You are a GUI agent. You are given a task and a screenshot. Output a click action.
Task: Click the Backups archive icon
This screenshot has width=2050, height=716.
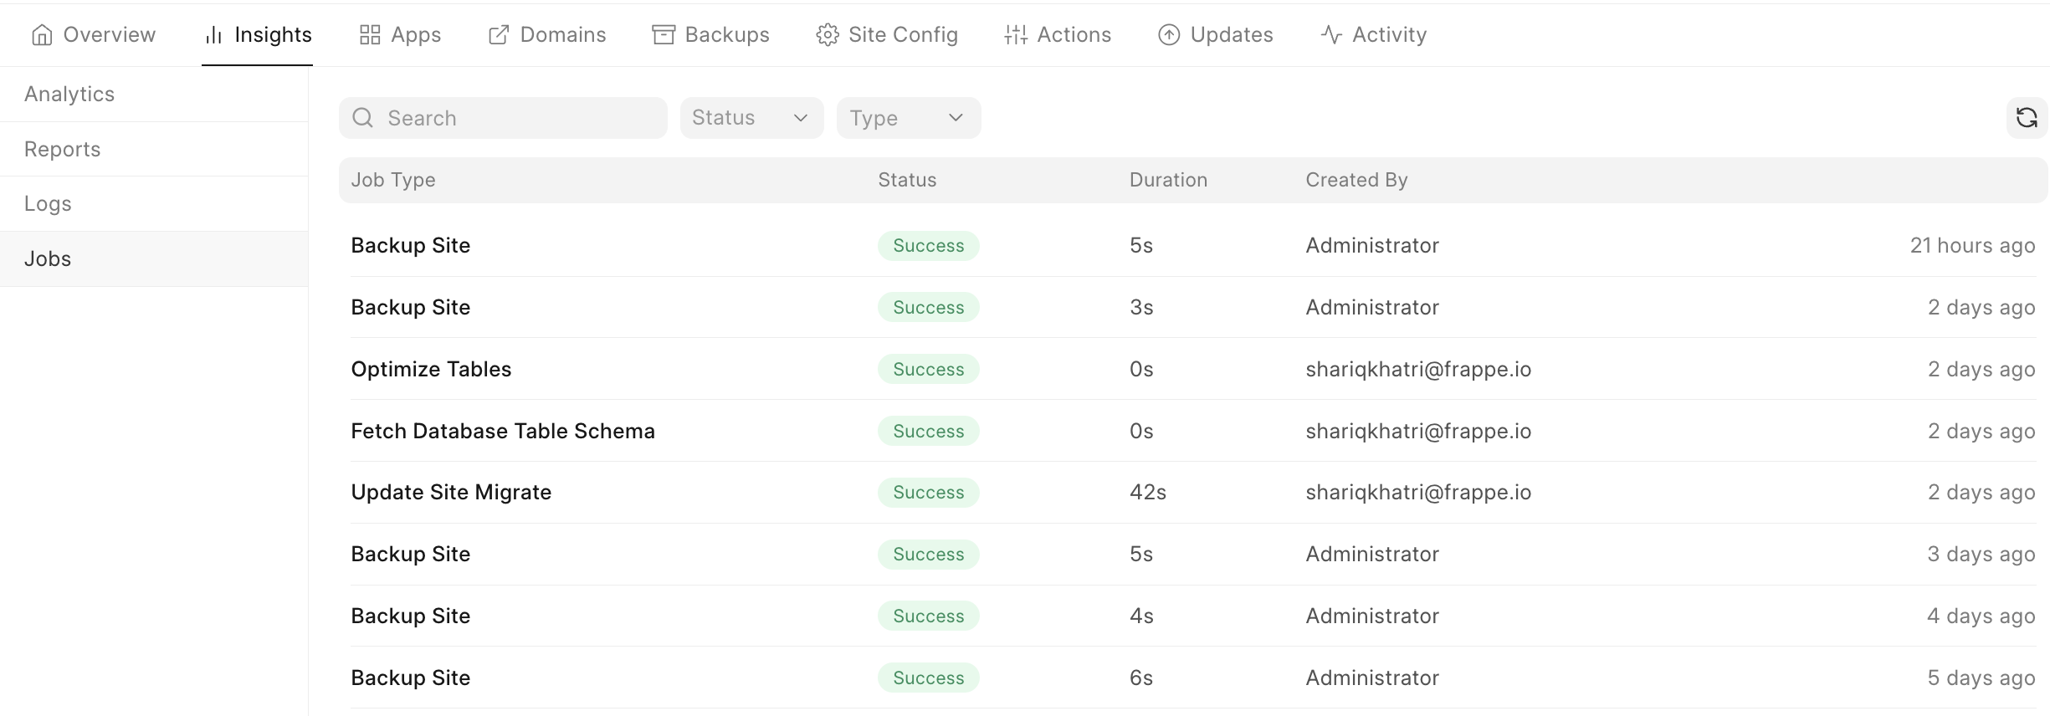[664, 35]
